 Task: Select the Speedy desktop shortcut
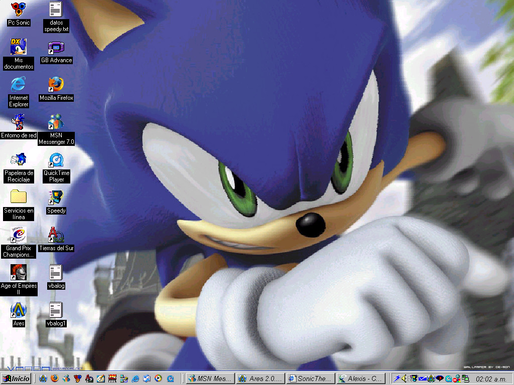pos(56,203)
